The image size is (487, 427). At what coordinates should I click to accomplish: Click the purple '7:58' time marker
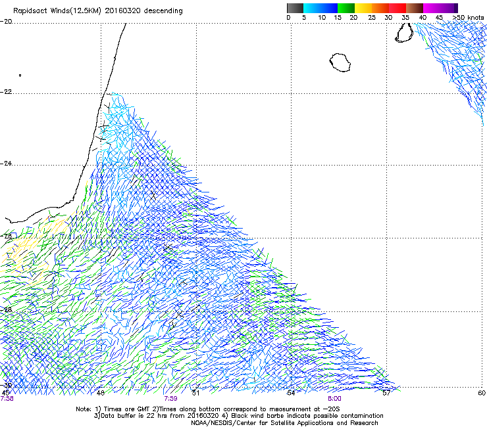(x=7, y=399)
